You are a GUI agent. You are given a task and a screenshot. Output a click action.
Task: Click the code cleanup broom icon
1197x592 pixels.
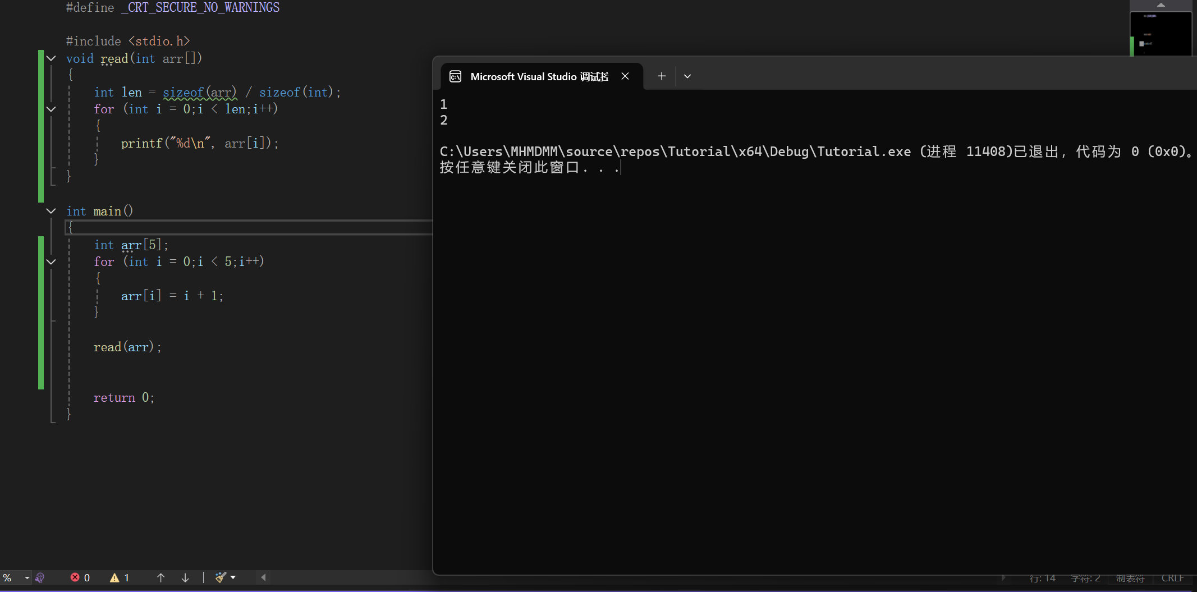(221, 577)
